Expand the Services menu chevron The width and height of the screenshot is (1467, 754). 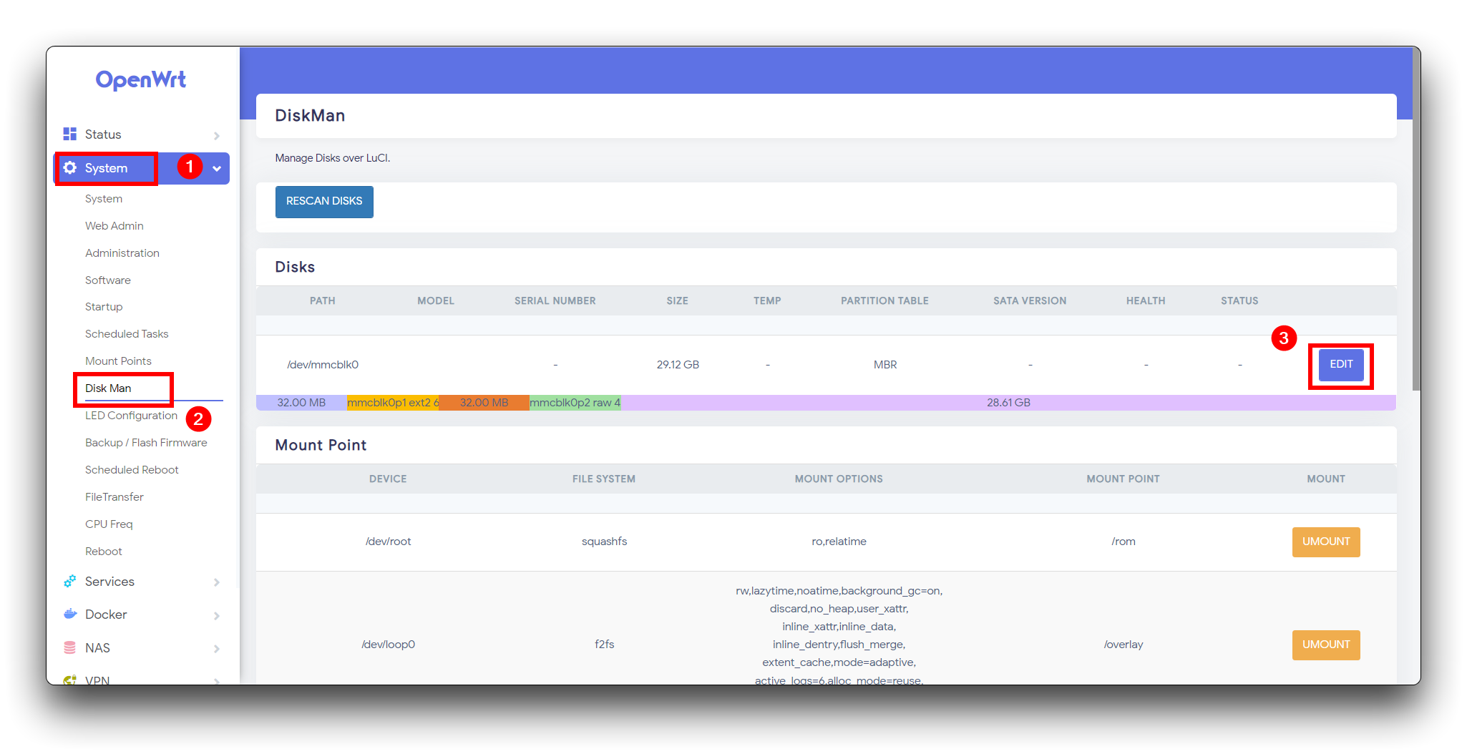[x=216, y=582]
